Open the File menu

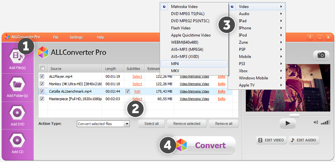pos(56,37)
